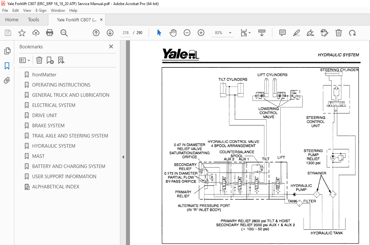Open the File menu
The height and width of the screenshot is (245, 370).
5,10
